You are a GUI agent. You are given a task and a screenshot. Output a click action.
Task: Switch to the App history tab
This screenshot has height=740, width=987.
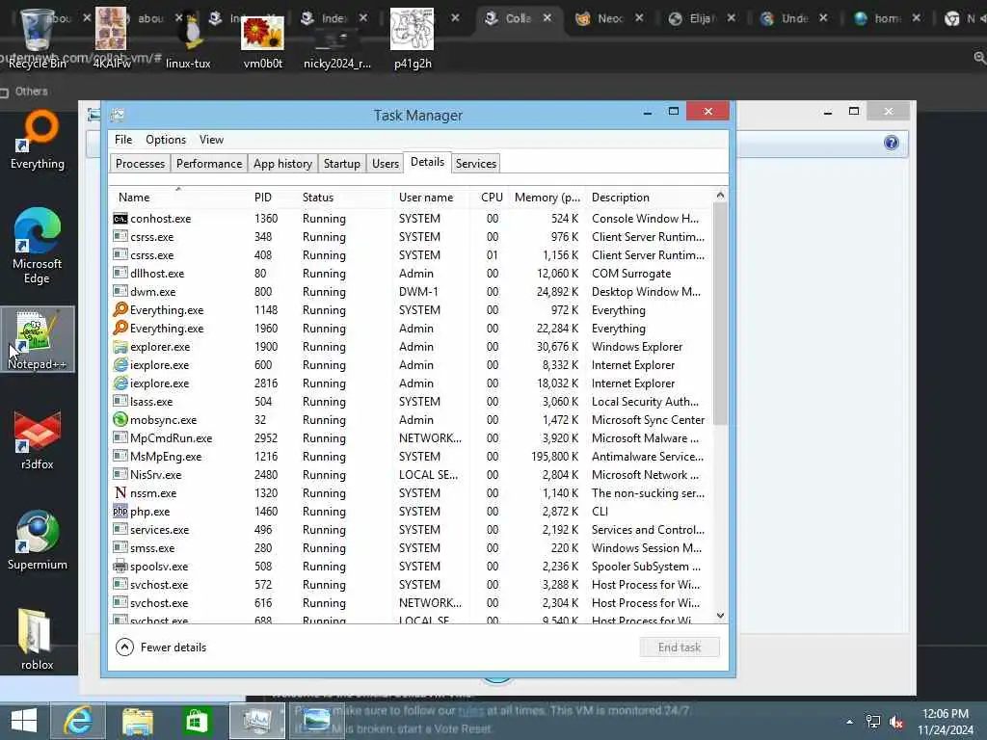[x=282, y=164]
